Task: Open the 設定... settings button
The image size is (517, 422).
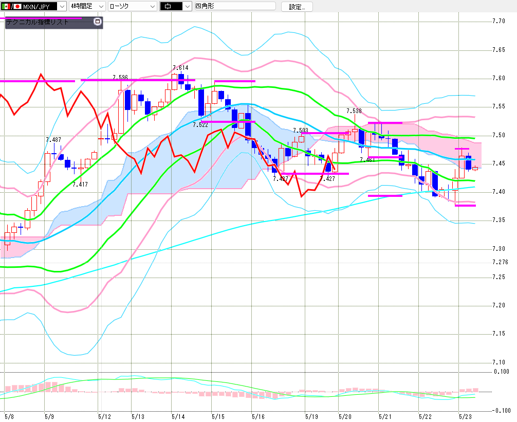Action: pyautogui.click(x=297, y=7)
